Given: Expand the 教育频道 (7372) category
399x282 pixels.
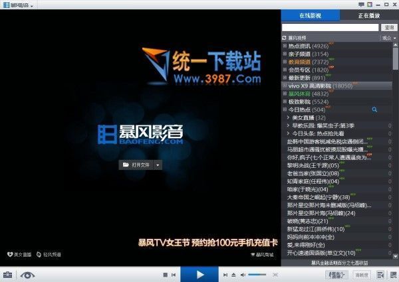Looking at the screenshot, I should [x=285, y=62].
